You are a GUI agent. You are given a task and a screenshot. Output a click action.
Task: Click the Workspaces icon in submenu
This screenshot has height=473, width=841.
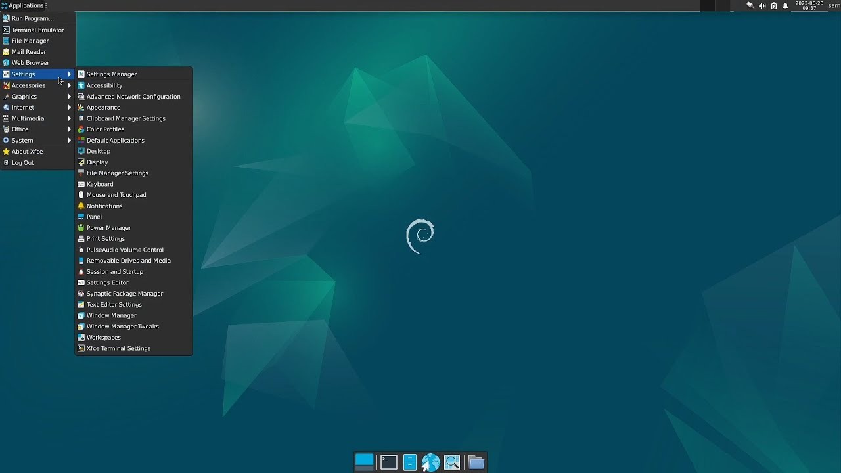[81, 338]
